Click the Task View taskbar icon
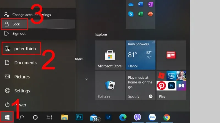Viewport: 220px width, 123px height. pyautogui.click(x=50, y=117)
